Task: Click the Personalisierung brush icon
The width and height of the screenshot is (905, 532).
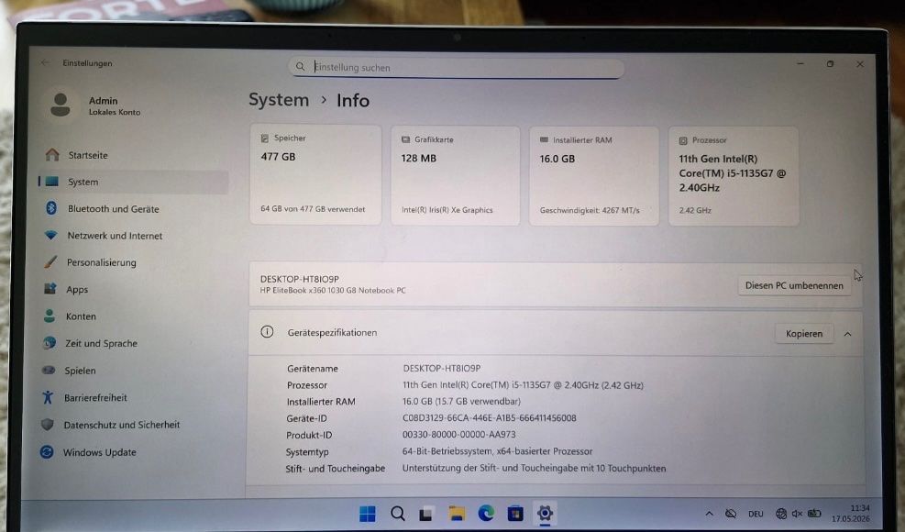Action: click(x=50, y=261)
